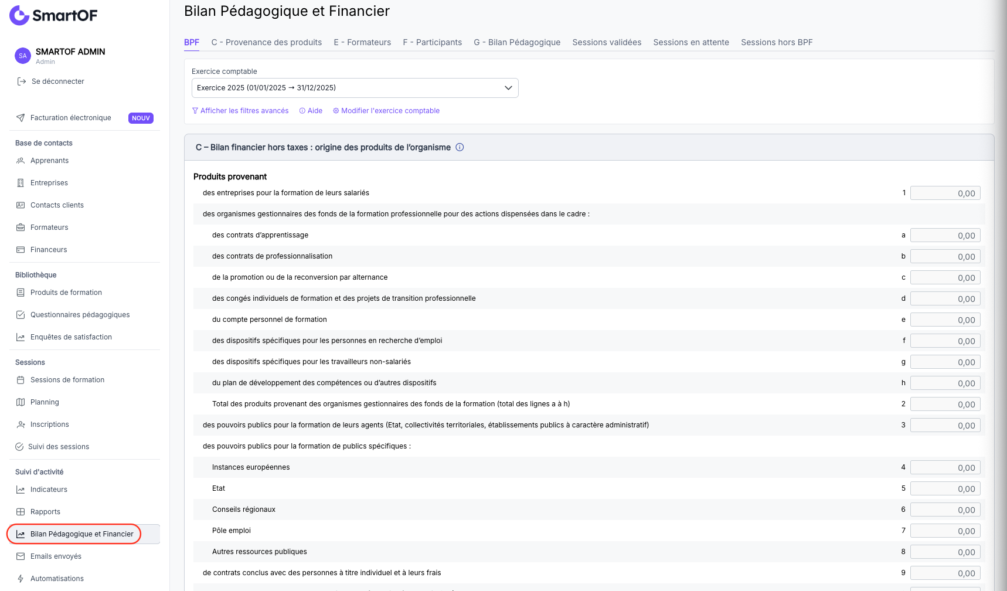This screenshot has height=591, width=1007.
Task: Click the info icon next to section C title
Action: coord(460,147)
